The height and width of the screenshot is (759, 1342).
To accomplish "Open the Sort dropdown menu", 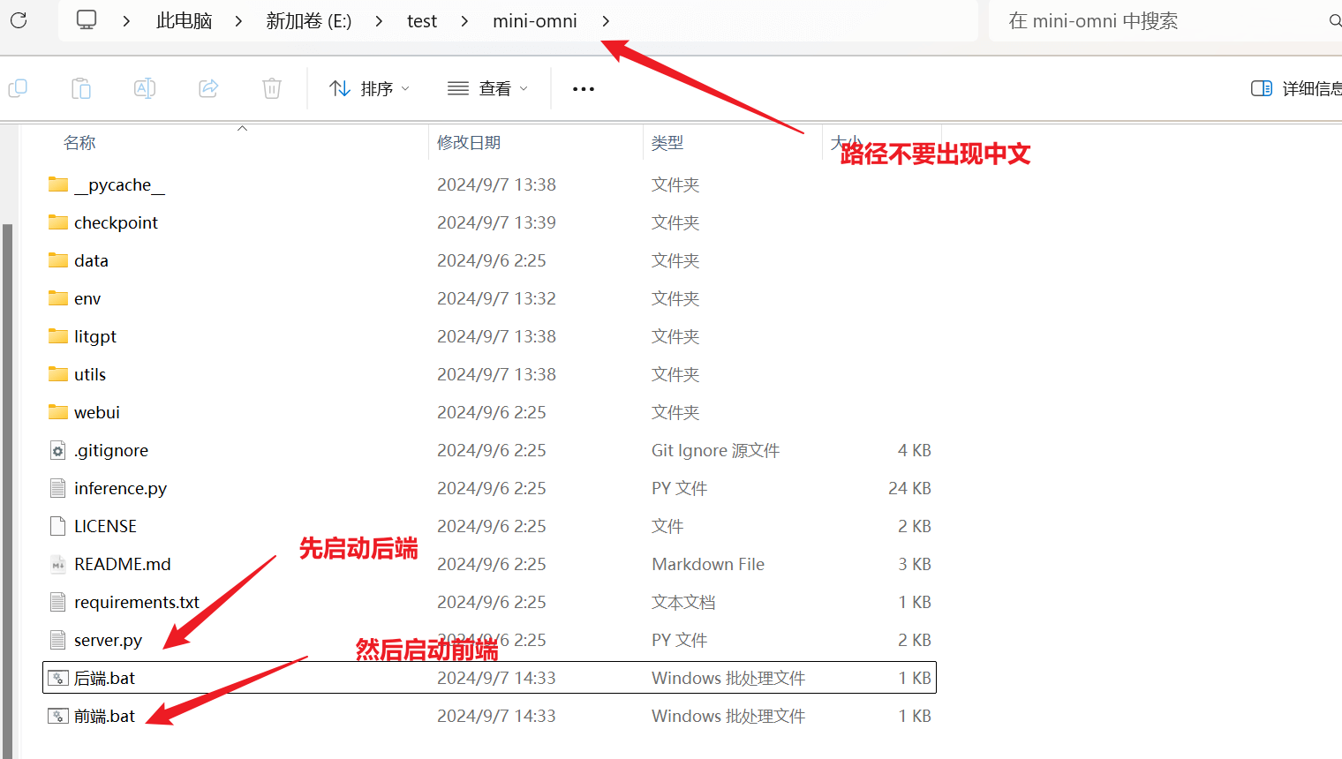I will tap(369, 88).
